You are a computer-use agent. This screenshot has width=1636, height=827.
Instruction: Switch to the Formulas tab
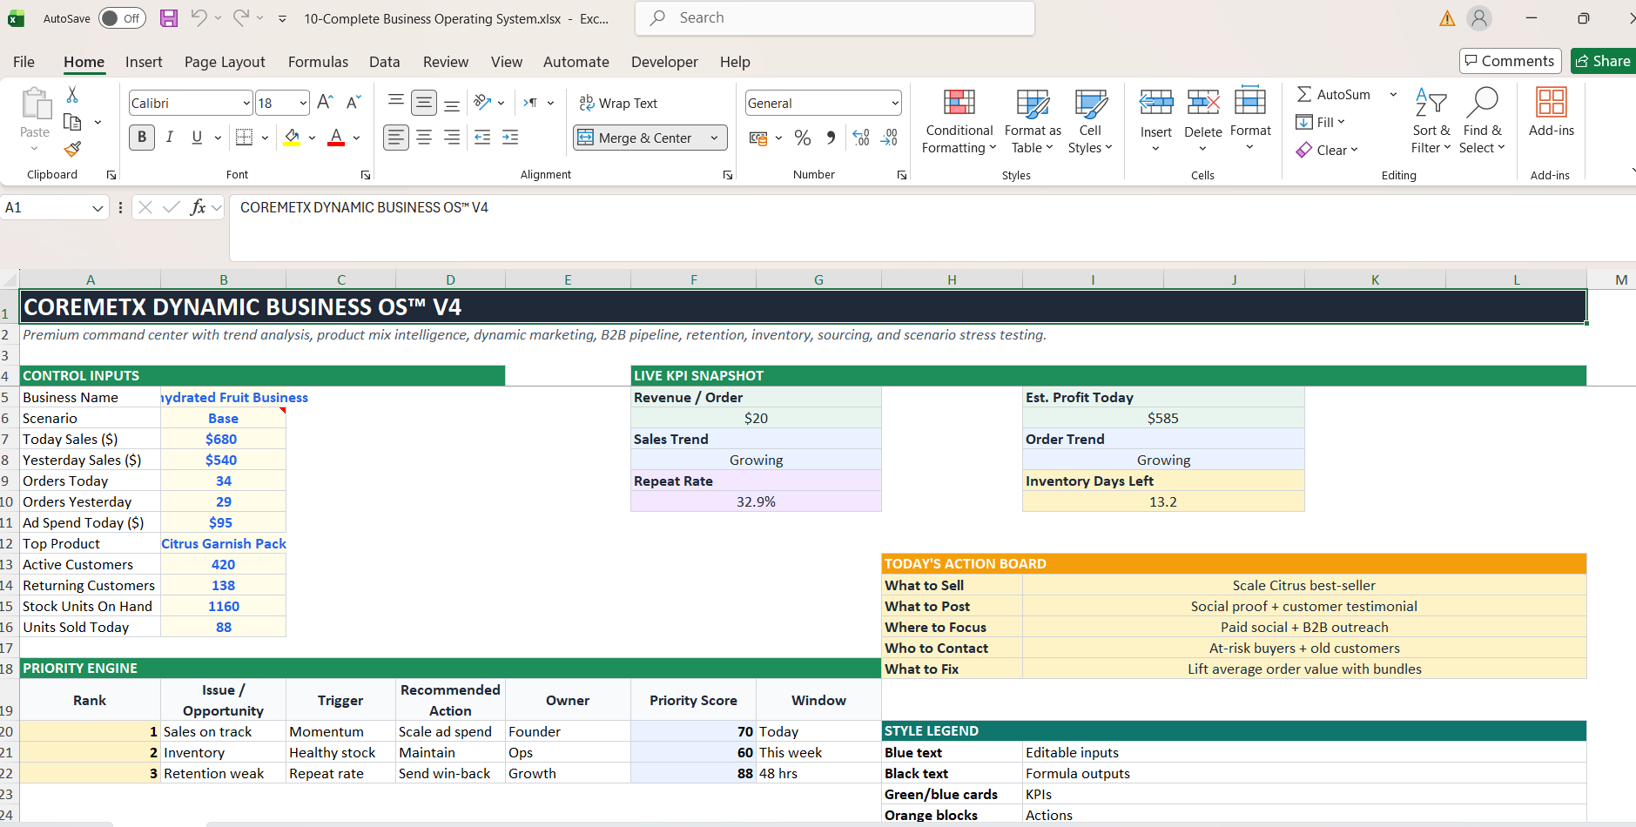(318, 62)
